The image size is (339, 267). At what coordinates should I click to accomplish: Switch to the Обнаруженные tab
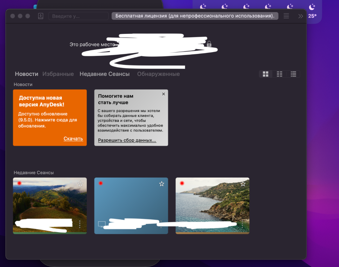click(158, 74)
